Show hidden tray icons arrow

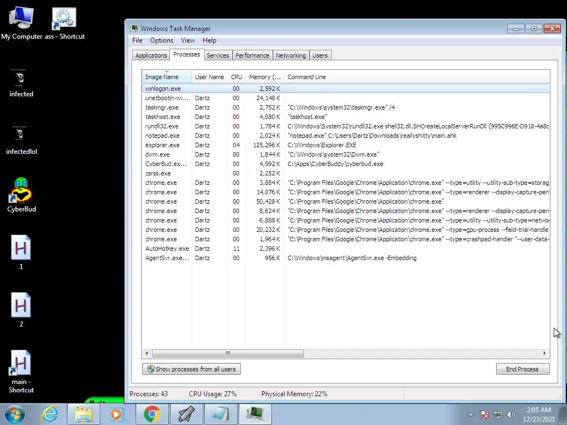point(471,414)
